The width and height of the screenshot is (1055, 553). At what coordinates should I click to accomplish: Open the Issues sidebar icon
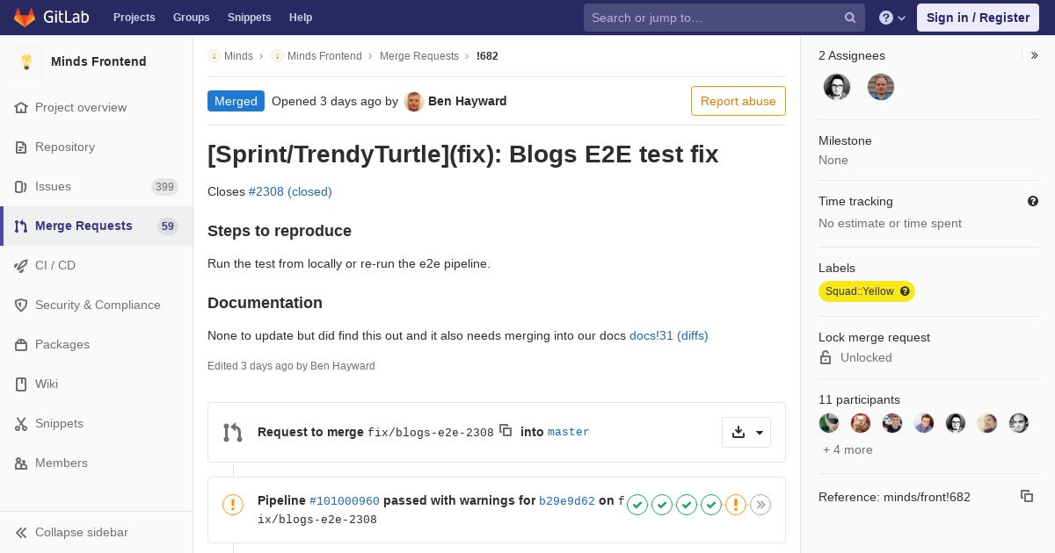21,186
